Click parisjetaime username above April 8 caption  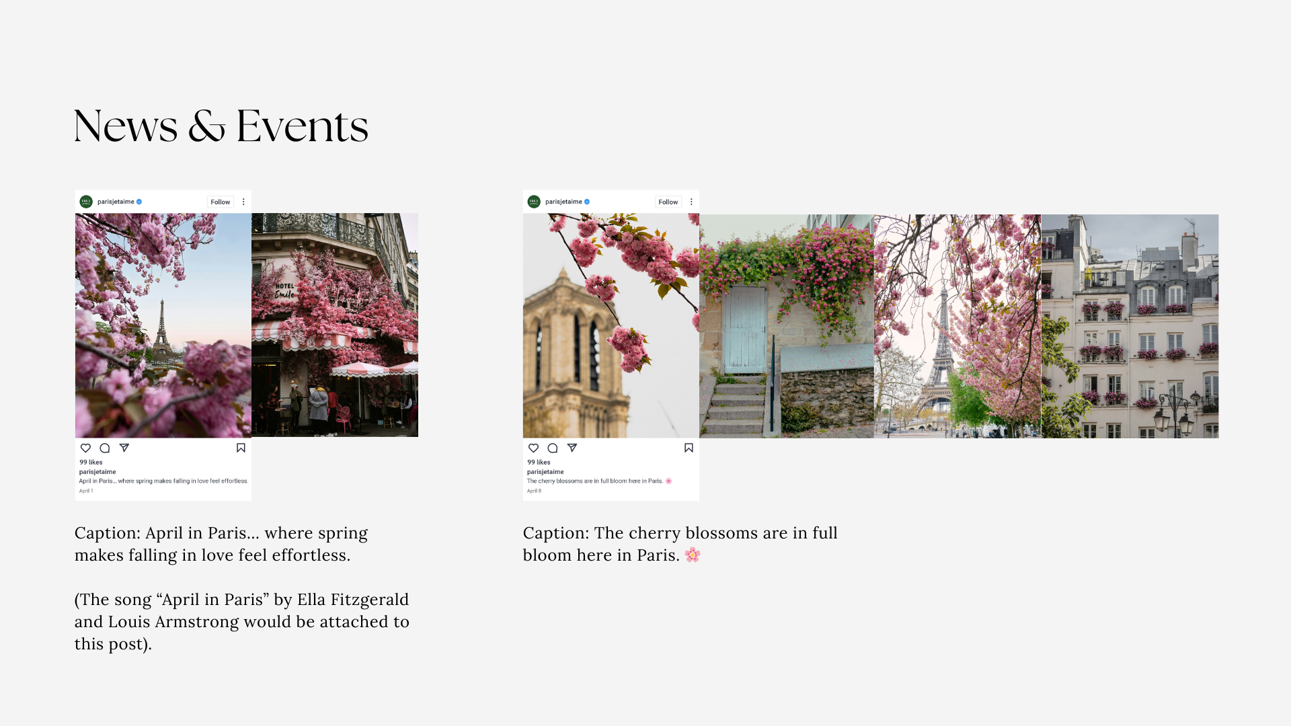(x=545, y=472)
